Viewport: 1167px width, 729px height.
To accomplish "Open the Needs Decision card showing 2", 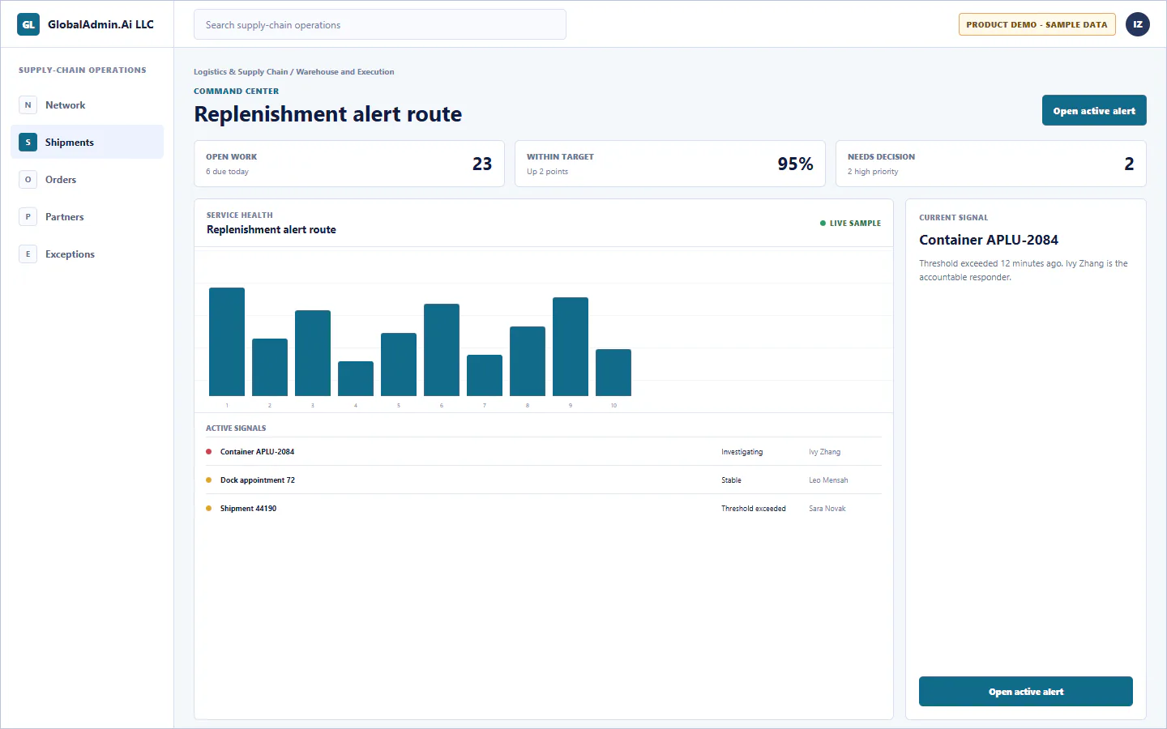I will [x=991, y=164].
